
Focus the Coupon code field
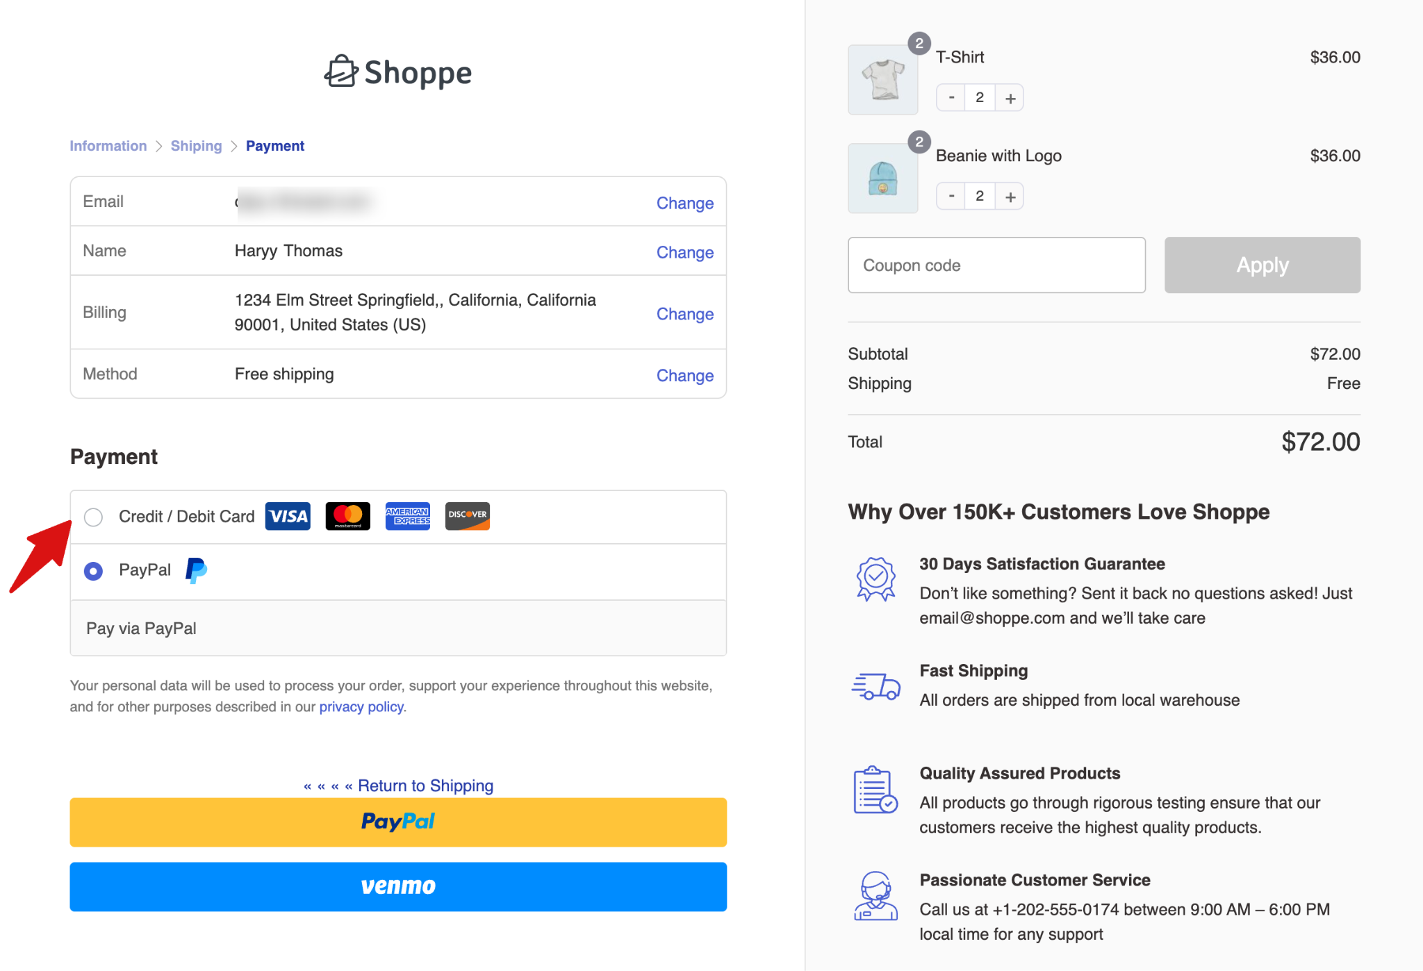996,265
